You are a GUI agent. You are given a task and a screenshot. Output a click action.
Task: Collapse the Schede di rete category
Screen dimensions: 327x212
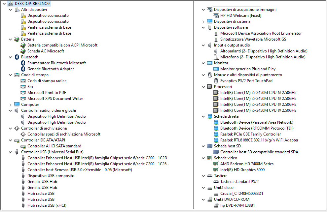pyautogui.click(x=203, y=117)
